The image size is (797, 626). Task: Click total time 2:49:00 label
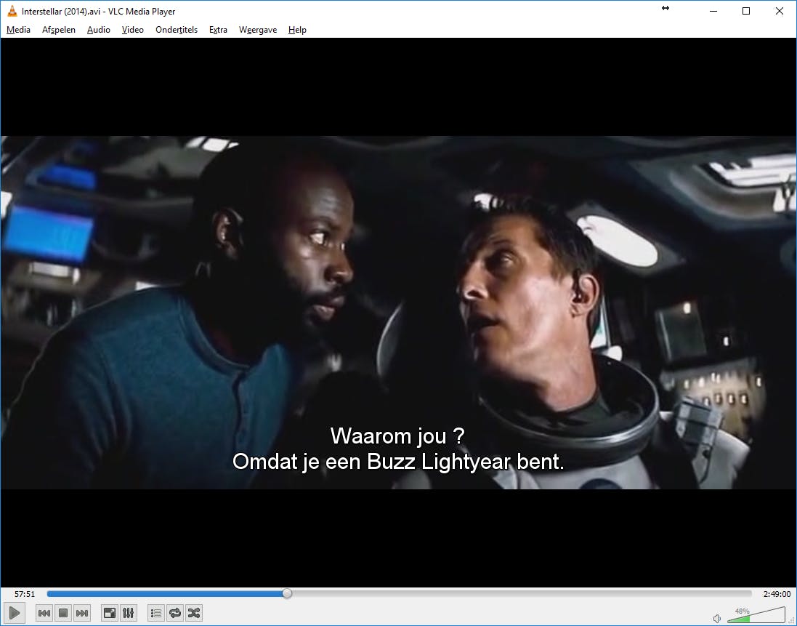pyautogui.click(x=777, y=594)
